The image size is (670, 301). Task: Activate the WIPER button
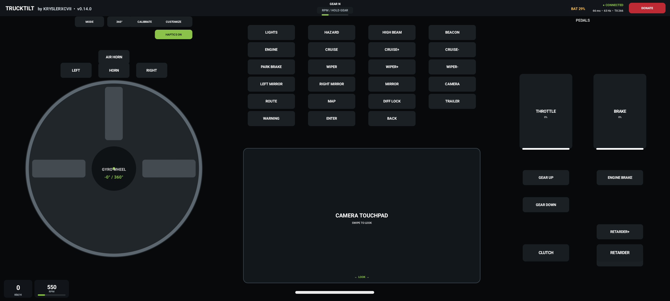pyautogui.click(x=331, y=67)
